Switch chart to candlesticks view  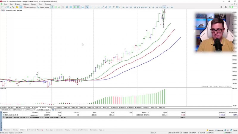[x=56, y=7]
